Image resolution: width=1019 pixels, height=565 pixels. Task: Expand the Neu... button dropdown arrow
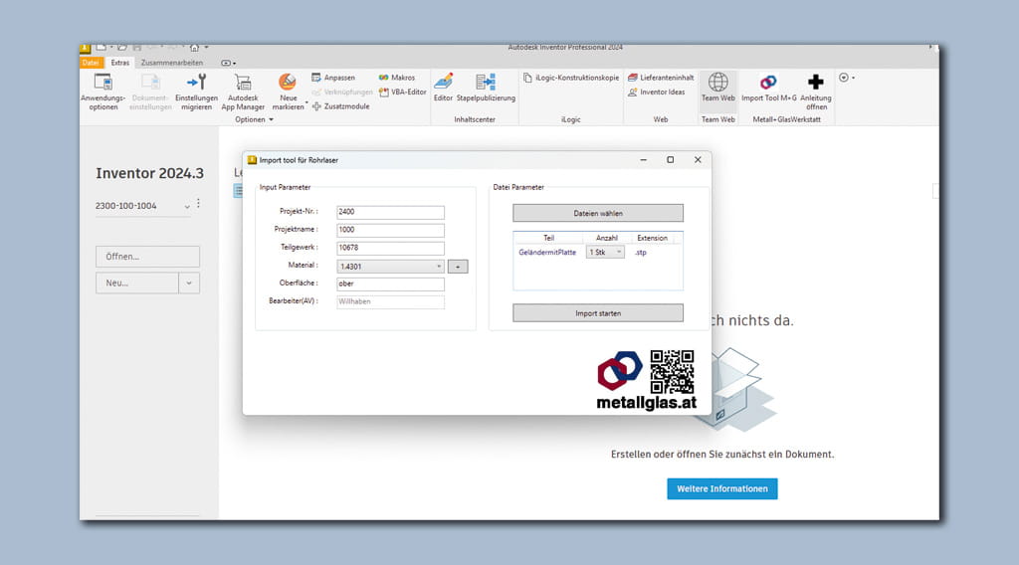[x=189, y=283]
